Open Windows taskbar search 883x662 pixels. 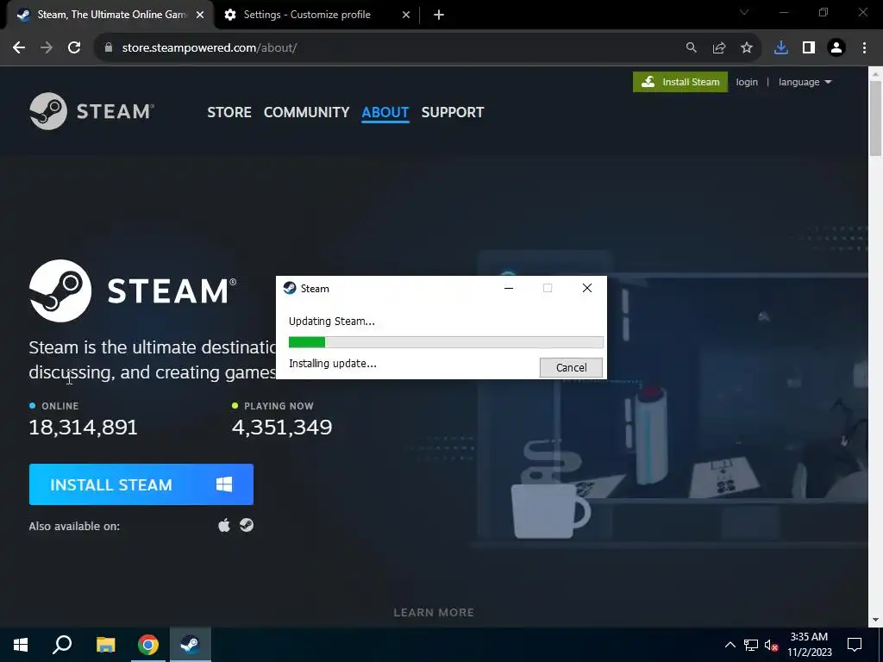tap(62, 645)
